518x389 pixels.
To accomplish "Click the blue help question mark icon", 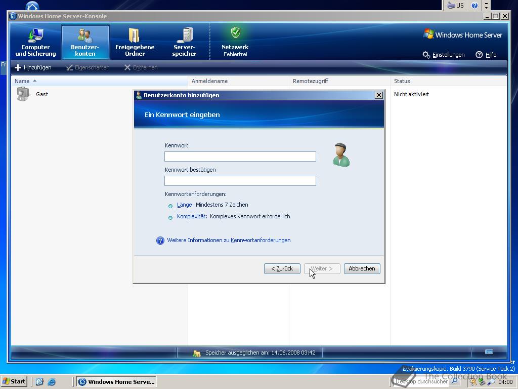I will [x=160, y=241].
